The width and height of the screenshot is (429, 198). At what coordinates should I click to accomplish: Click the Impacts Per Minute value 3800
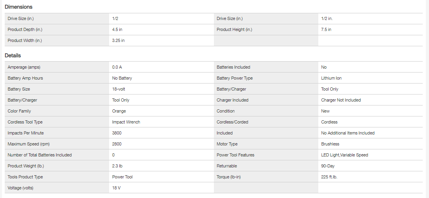click(117, 133)
